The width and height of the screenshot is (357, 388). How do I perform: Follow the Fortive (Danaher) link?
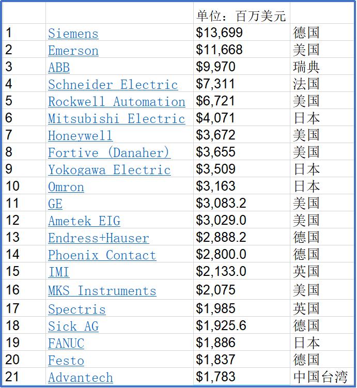point(109,153)
